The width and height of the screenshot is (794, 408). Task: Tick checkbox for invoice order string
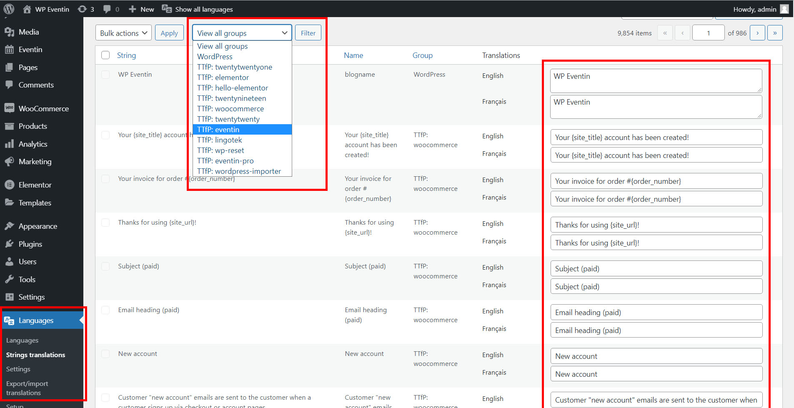(x=105, y=179)
